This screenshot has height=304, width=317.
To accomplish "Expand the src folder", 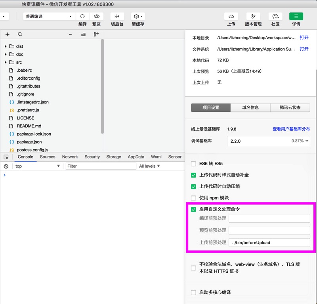I will (x=6, y=62).
